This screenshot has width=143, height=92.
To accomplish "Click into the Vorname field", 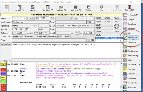I will tap(21, 26).
